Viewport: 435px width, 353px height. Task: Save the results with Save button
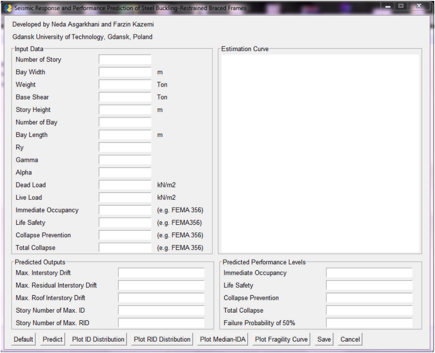(324, 339)
